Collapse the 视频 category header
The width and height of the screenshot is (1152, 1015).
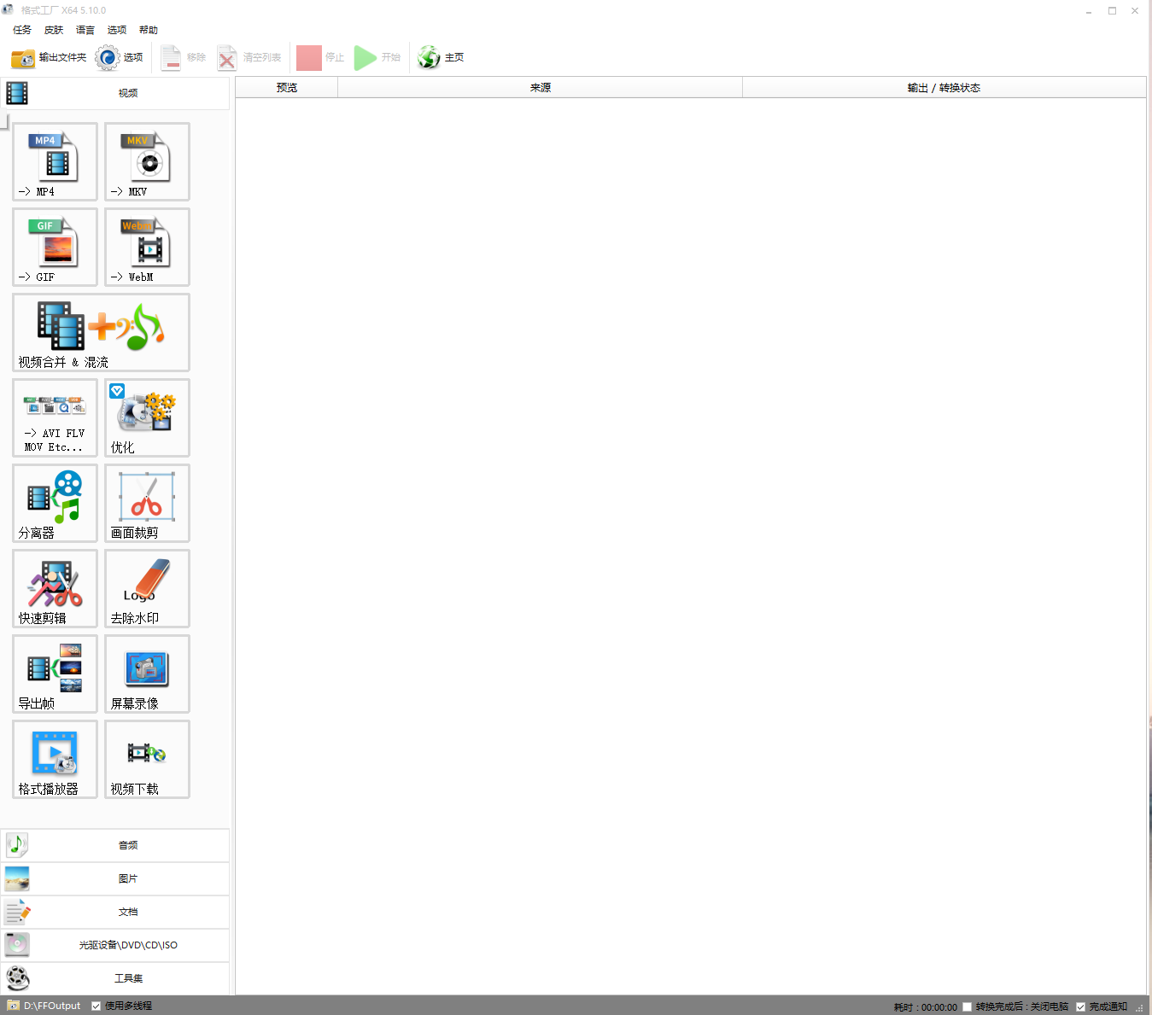(115, 93)
